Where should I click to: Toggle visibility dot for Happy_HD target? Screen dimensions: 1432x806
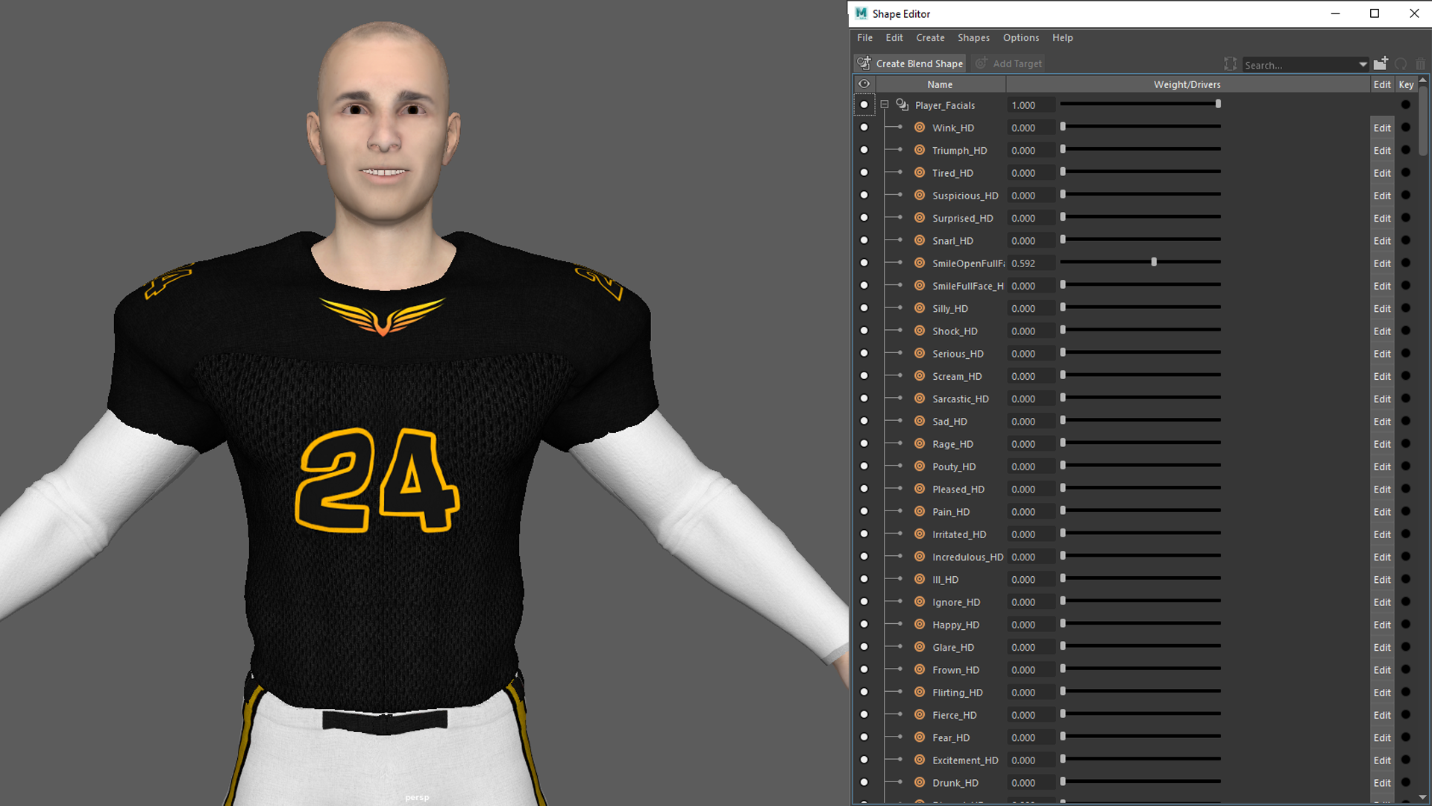coord(864,625)
